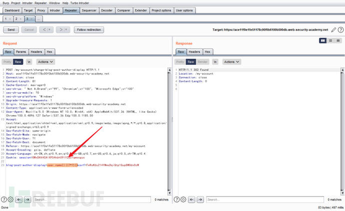Switch to the Comparer tab
345x211 pixels.
[x=123, y=10]
